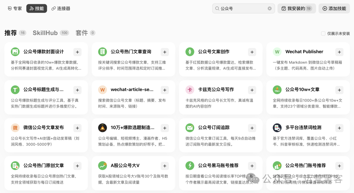
Task: Switch to the 推荐 category tab
Action: click(15, 33)
